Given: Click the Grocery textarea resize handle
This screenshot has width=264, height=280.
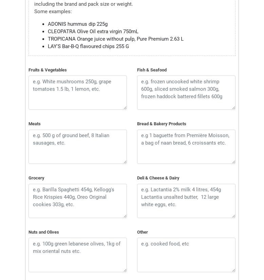Looking at the screenshot, I should tap(125, 216).
